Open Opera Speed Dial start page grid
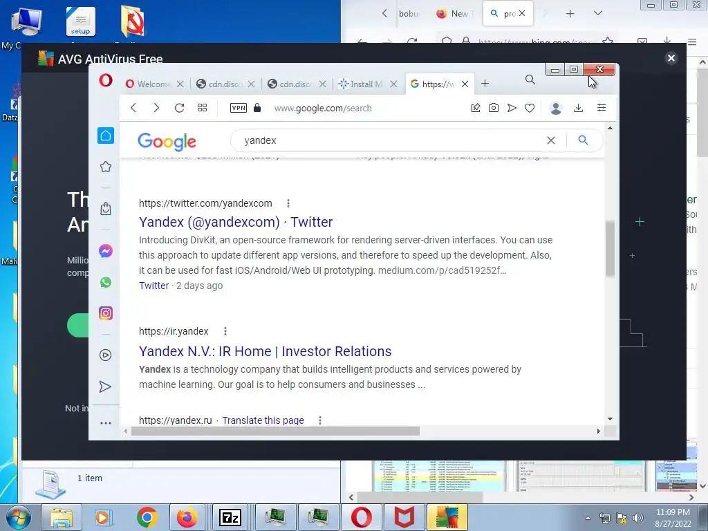This screenshot has height=531, width=708. tap(203, 108)
